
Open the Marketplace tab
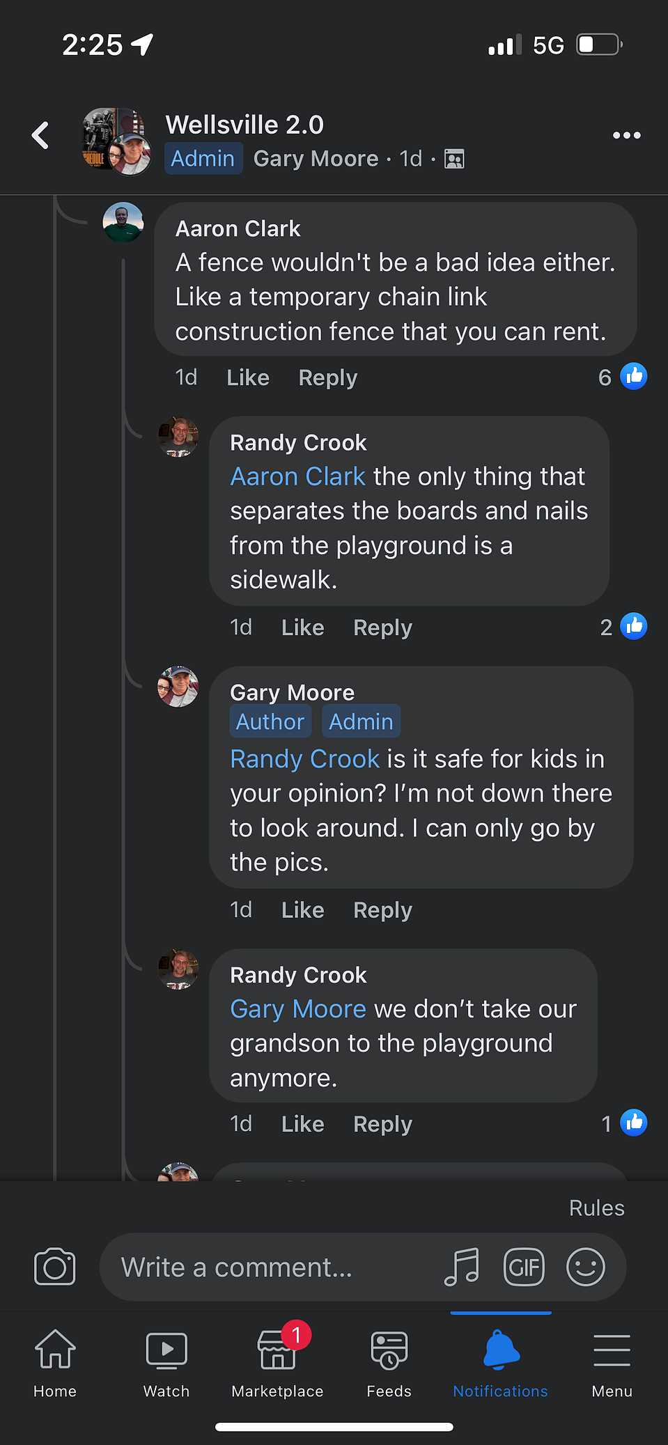click(x=277, y=1363)
